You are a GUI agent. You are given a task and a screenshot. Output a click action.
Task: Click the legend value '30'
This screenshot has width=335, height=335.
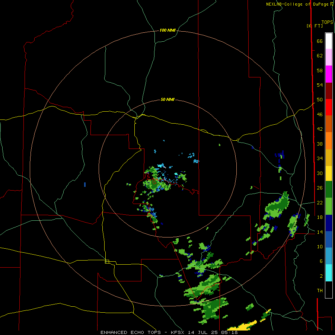pyautogui.click(x=320, y=173)
